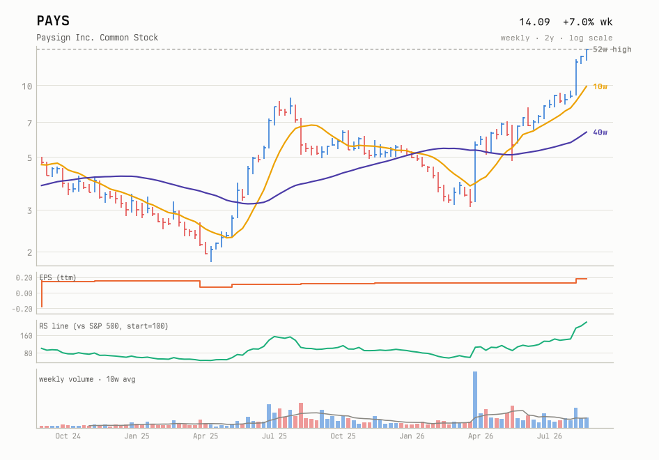Screen dimensions: 659x460
Task: Click the 'Oct 24' date axis label
Action: click(68, 436)
